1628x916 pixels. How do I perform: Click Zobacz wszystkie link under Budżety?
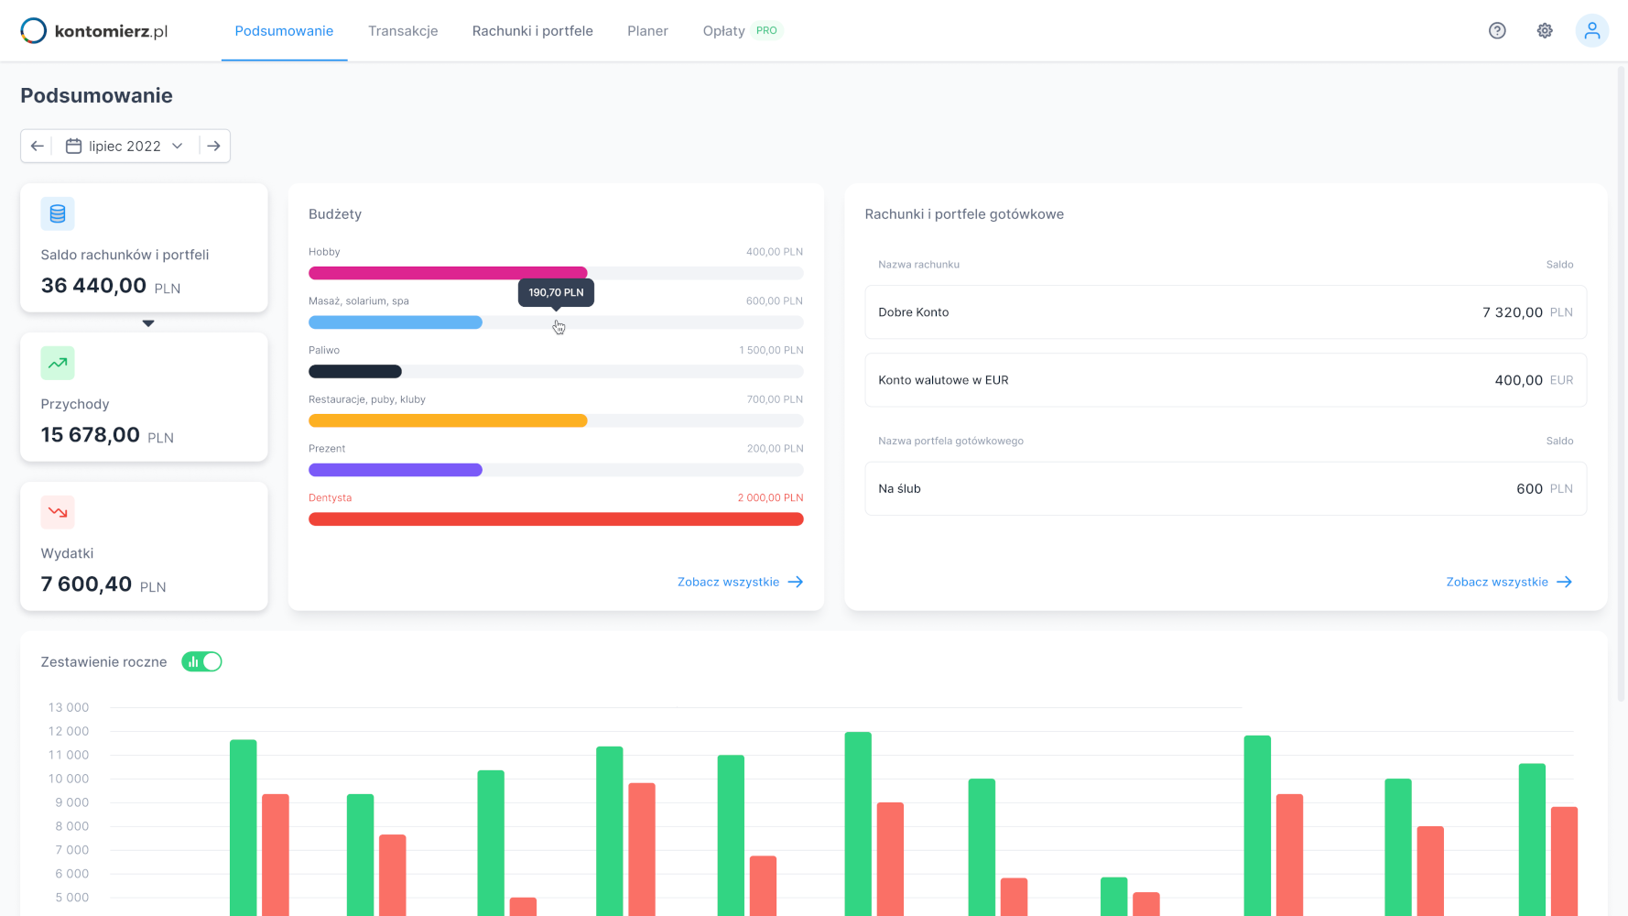point(740,582)
